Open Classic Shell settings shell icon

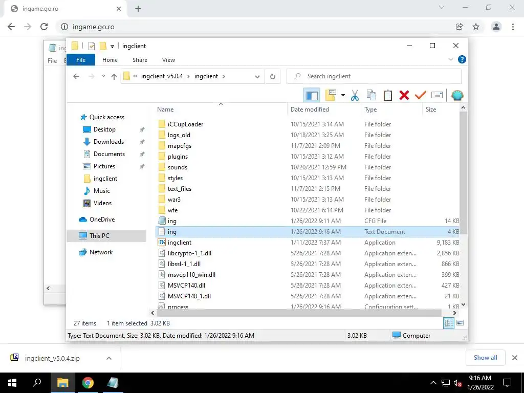[x=457, y=96]
